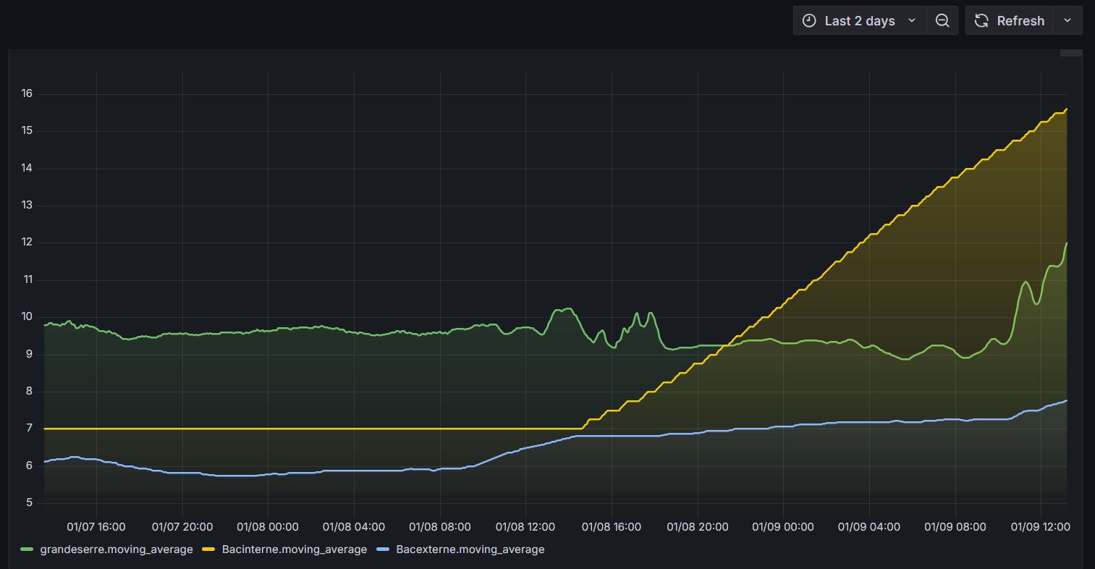Click the 01/08 12:00 x-axis label

coord(525,527)
